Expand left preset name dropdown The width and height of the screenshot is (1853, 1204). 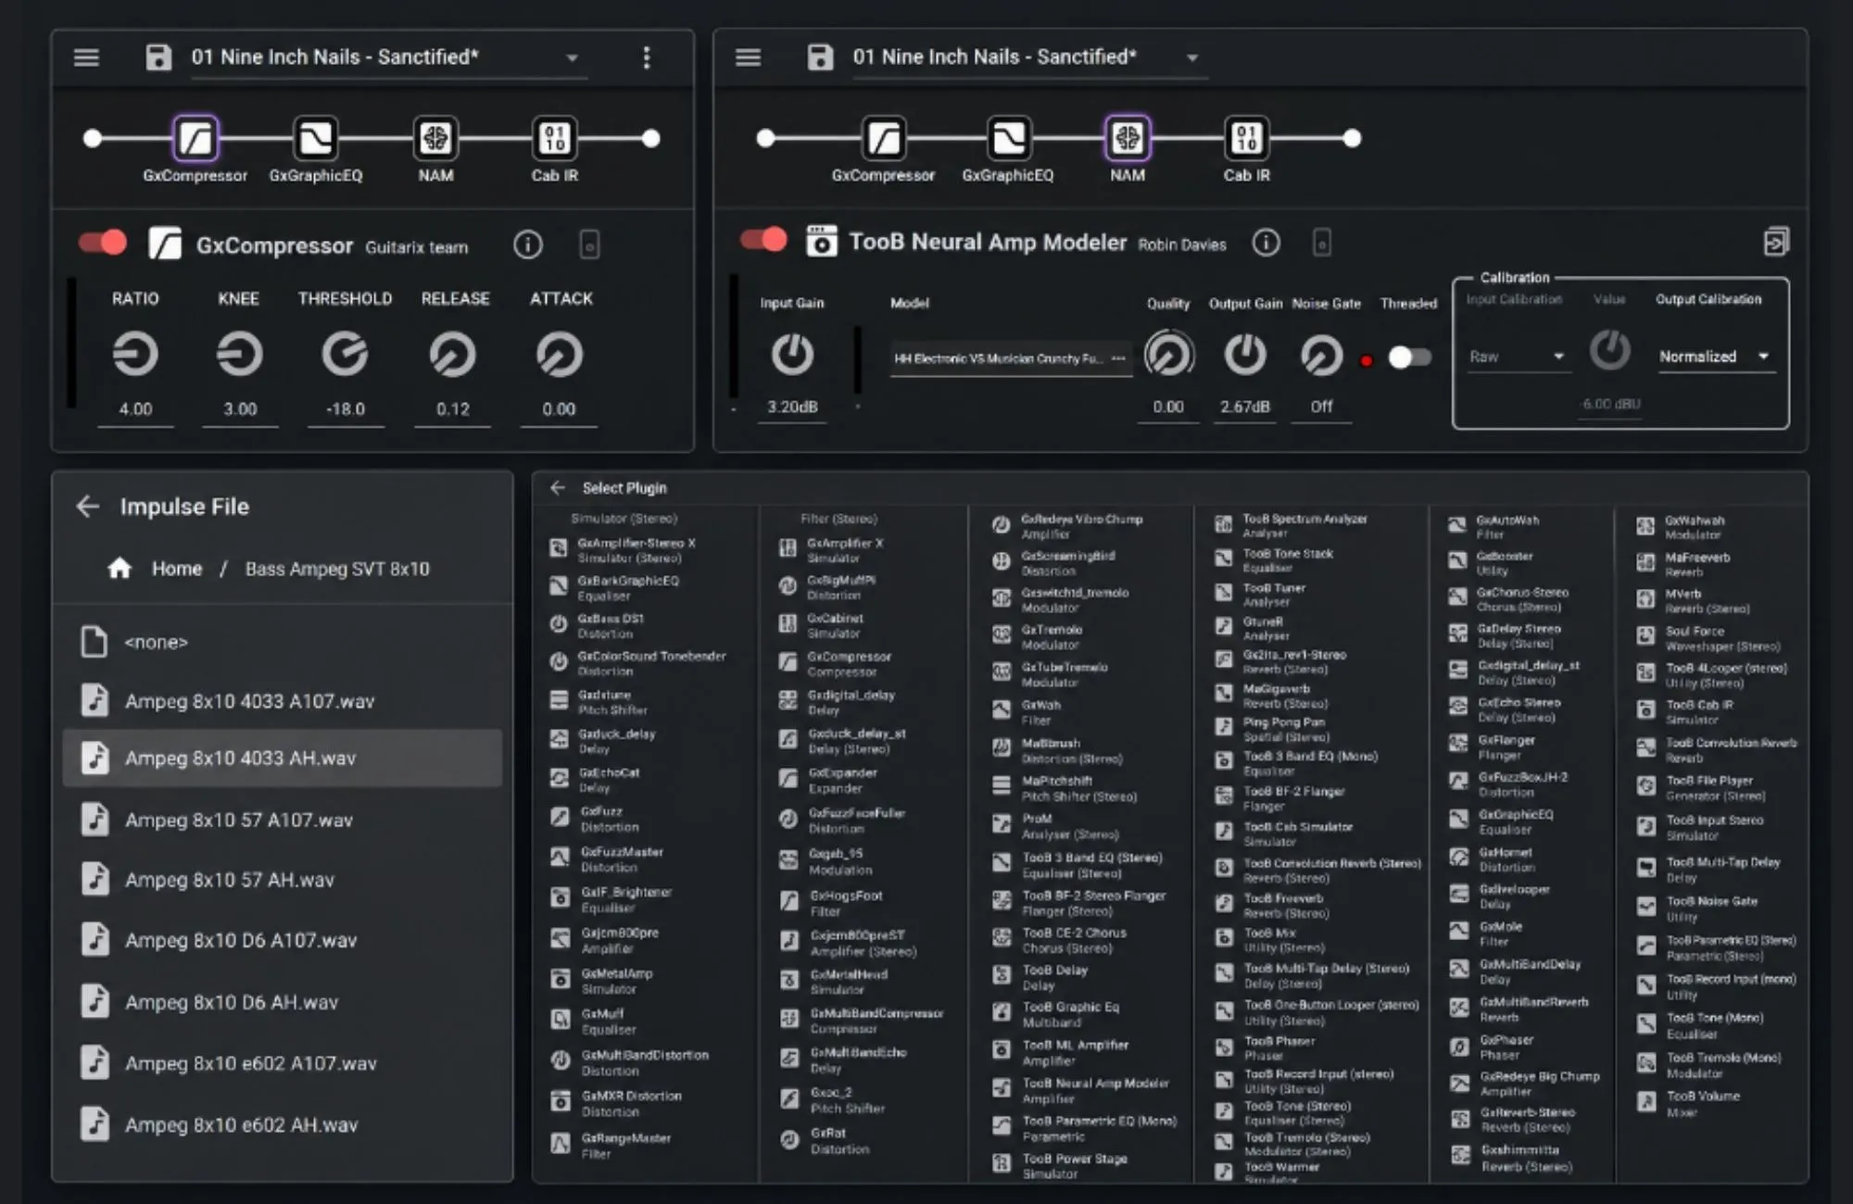click(573, 57)
